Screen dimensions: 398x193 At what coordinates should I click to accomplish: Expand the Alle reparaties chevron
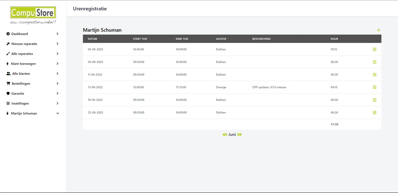[x=58, y=54]
